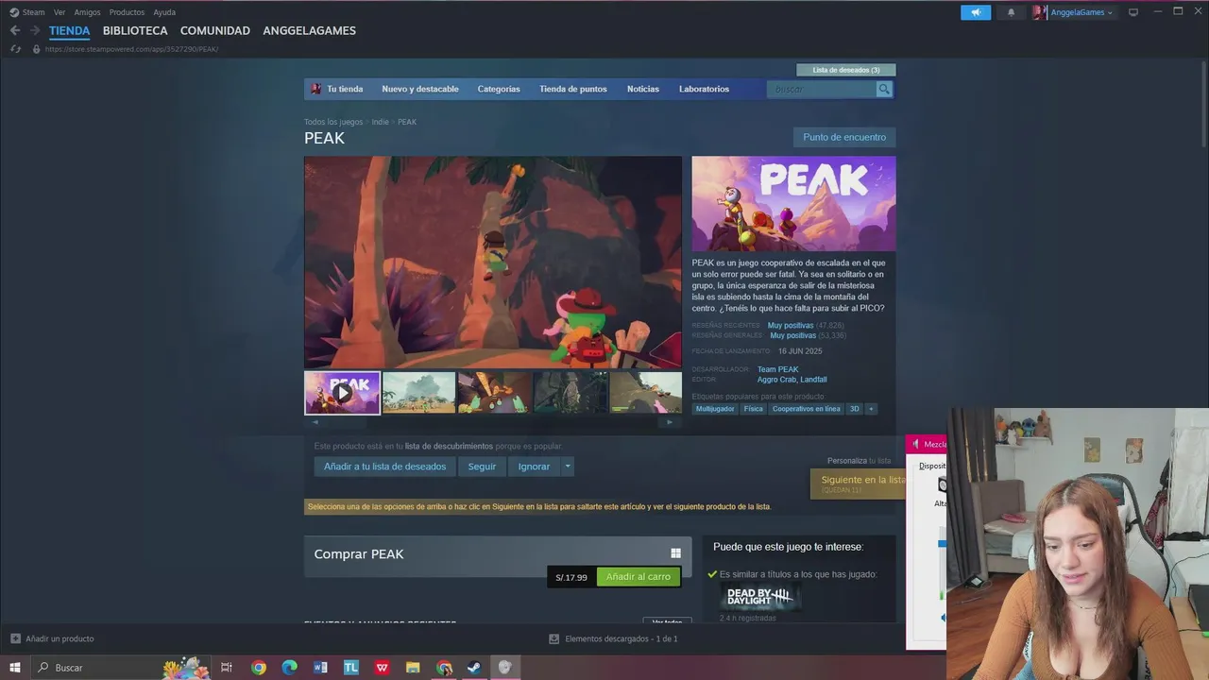Open Tienda de puntos
Screen dimensions: 1209x680
point(573,89)
